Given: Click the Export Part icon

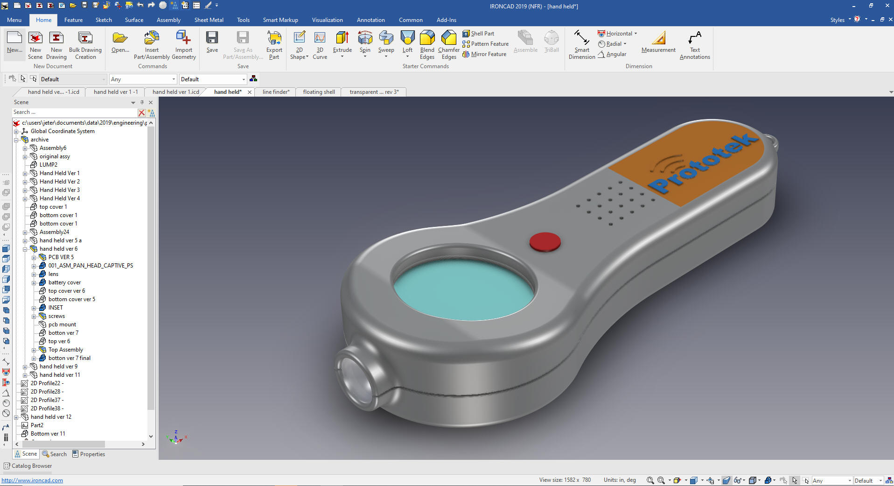Looking at the screenshot, I should coord(274,38).
